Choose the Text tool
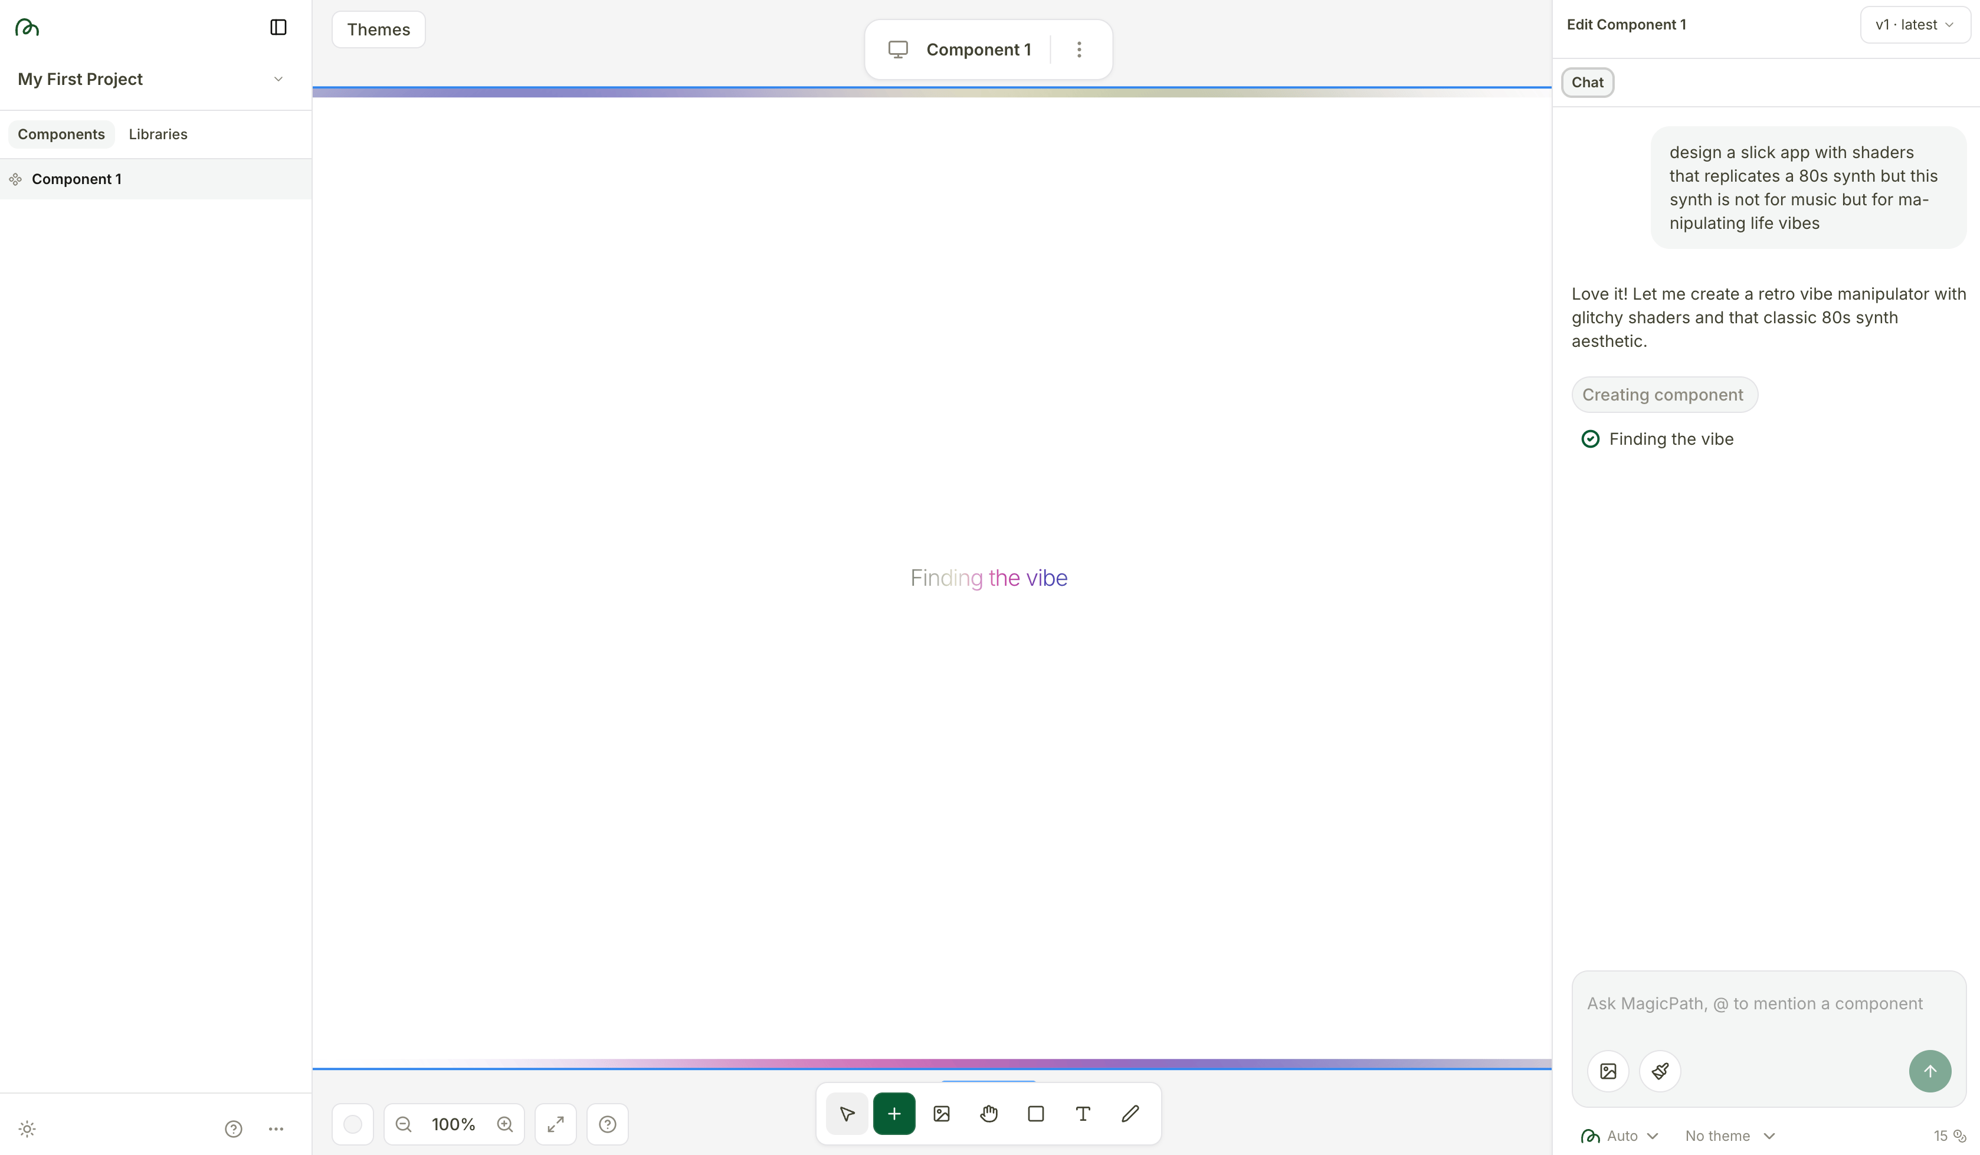The width and height of the screenshot is (1980, 1155). pyautogui.click(x=1083, y=1113)
